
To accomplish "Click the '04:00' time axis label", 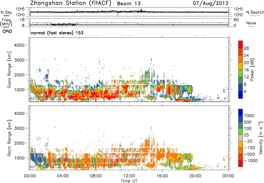I will tap(63, 176).
